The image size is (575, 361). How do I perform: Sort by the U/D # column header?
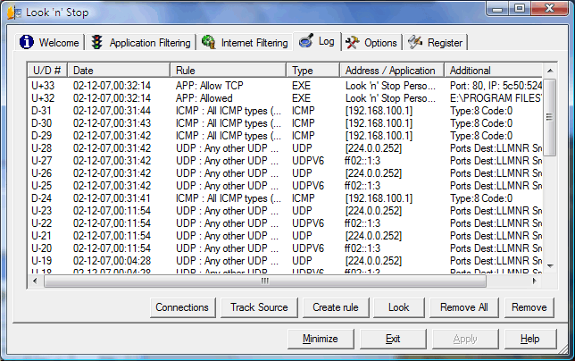coord(47,70)
